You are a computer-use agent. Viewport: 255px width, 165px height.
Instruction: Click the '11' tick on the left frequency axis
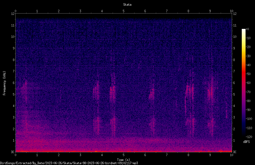click(x=13, y=25)
